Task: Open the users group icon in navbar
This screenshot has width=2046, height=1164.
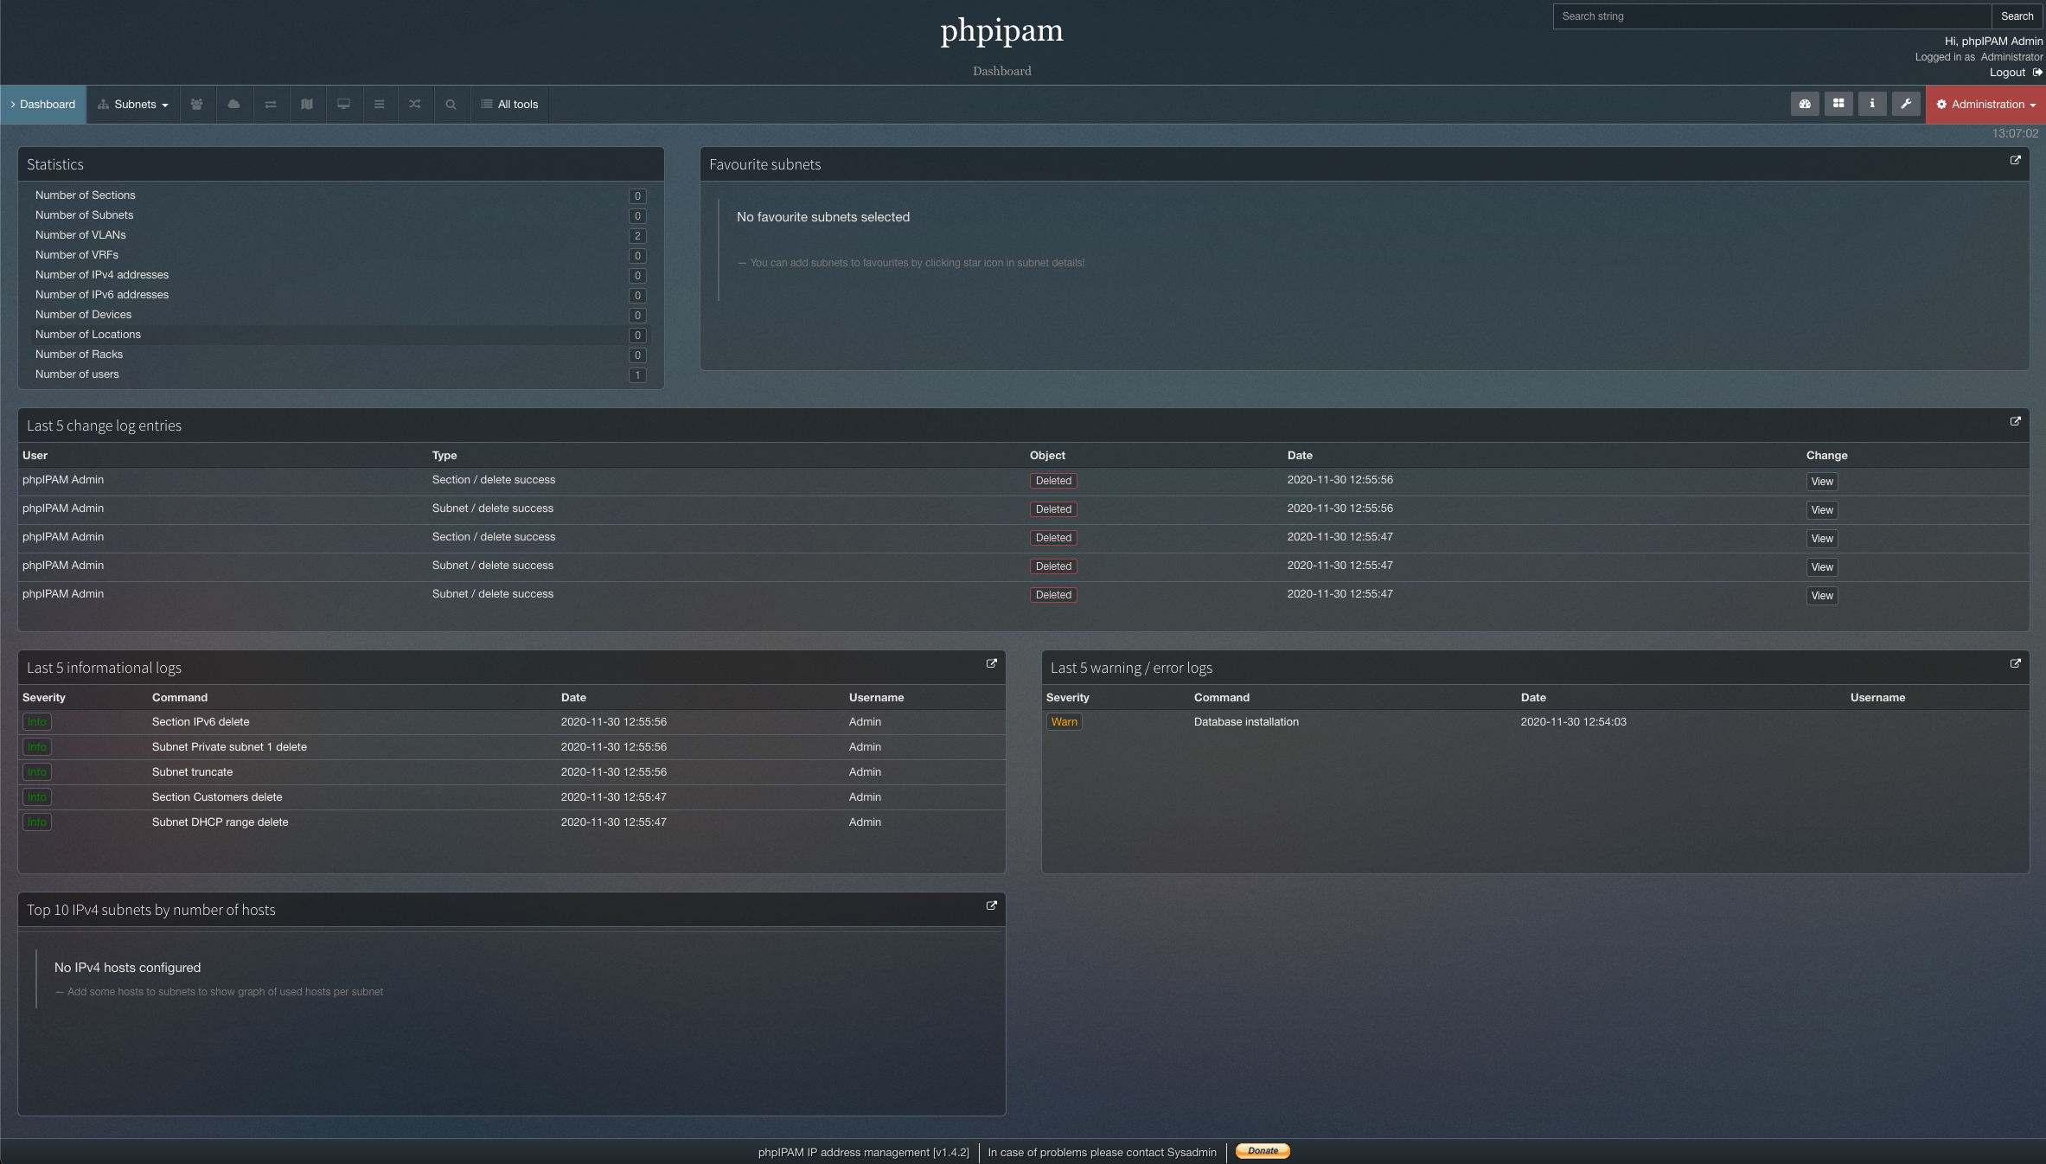Action: click(197, 104)
